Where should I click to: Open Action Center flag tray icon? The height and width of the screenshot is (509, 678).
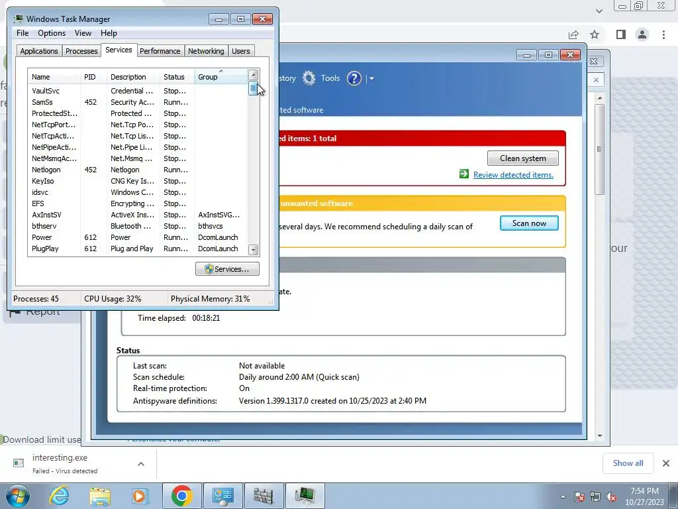point(579,496)
